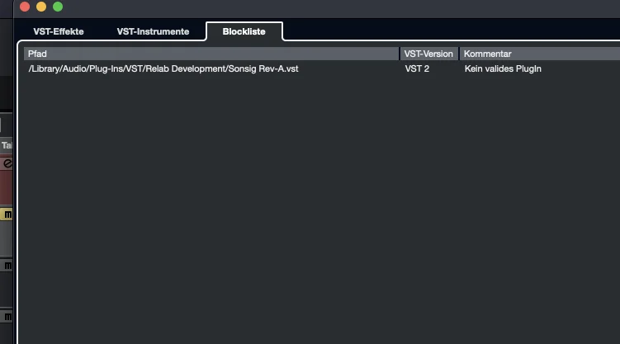Minimize the window with yellow button

click(x=41, y=7)
